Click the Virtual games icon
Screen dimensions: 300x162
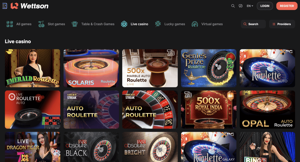click(195, 24)
